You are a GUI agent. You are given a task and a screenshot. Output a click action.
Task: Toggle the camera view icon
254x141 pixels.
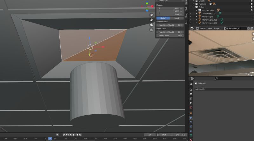point(151,25)
